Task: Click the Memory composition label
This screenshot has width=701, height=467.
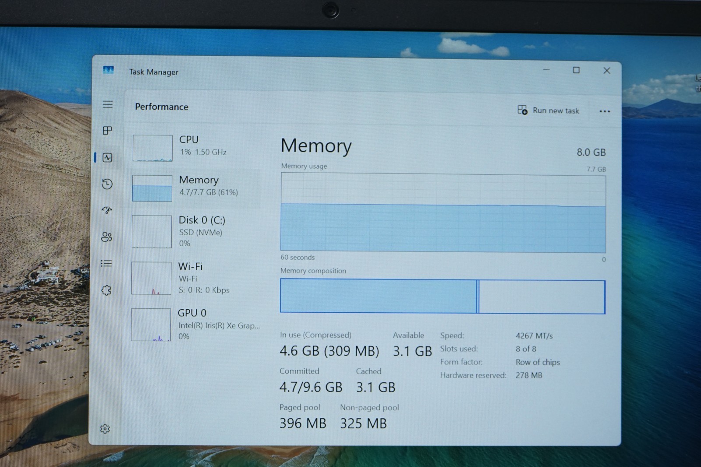Action: (313, 271)
